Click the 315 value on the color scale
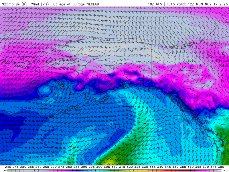Viewport: 229px width, 172px height. tap(122, 167)
